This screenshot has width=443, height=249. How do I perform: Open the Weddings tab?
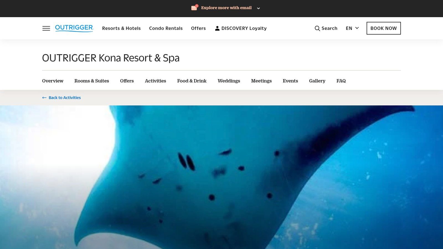[229, 81]
